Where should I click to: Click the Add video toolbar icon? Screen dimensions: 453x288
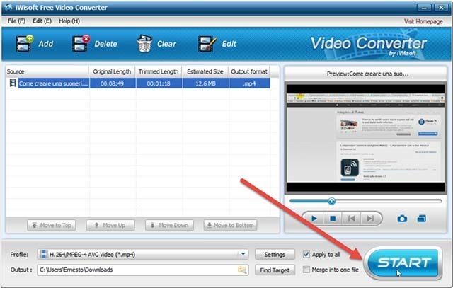(25, 44)
